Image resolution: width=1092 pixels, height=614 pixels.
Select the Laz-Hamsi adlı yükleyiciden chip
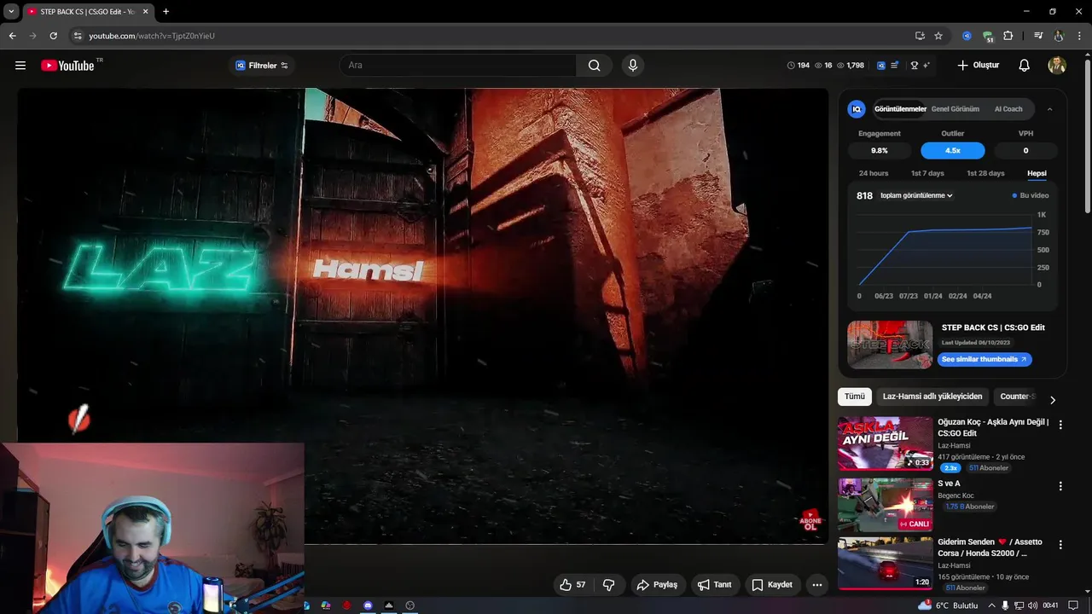point(932,397)
